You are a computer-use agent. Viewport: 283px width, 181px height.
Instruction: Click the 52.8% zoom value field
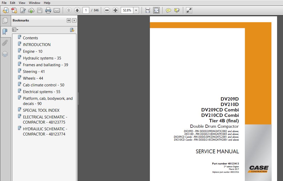coord(127,10)
